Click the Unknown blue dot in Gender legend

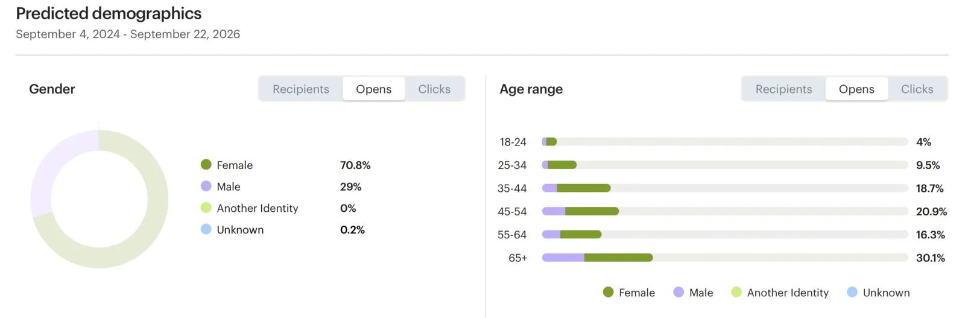click(x=206, y=229)
